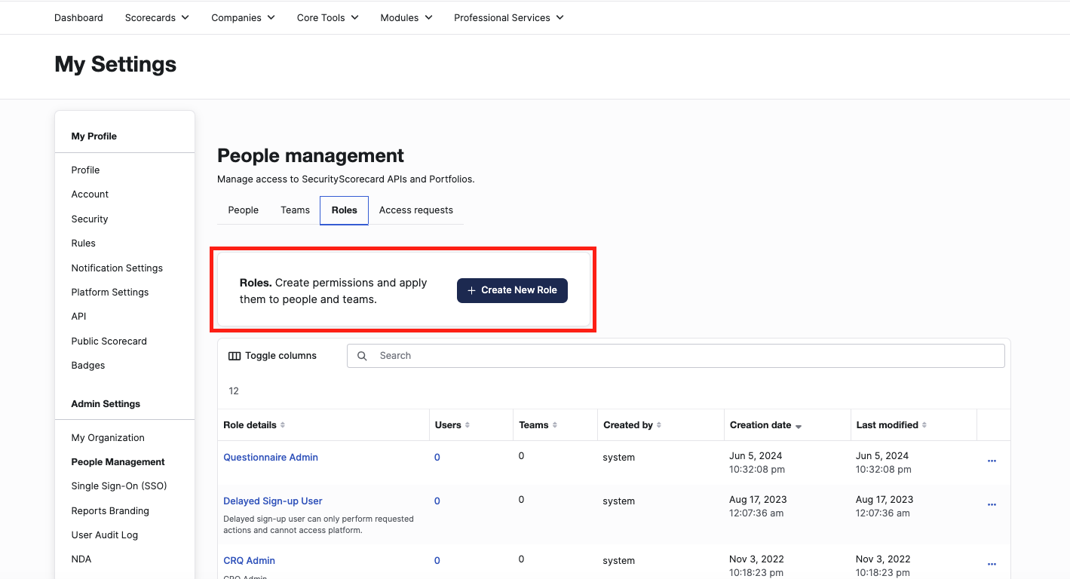
Task: Open the CRQ Admin role
Action: (x=250, y=561)
